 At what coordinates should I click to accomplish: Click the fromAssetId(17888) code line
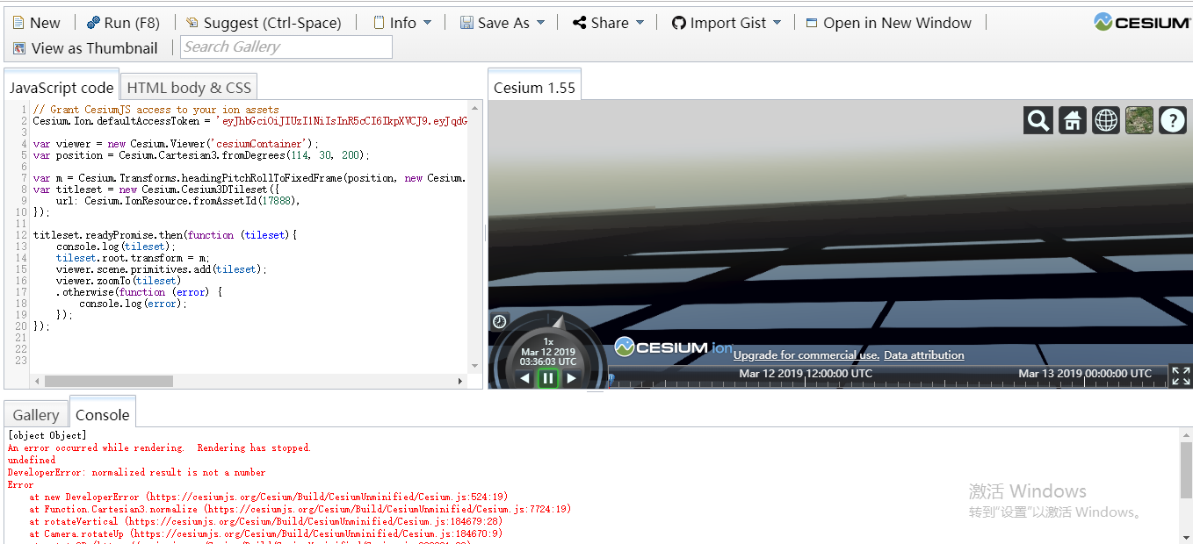coord(178,201)
